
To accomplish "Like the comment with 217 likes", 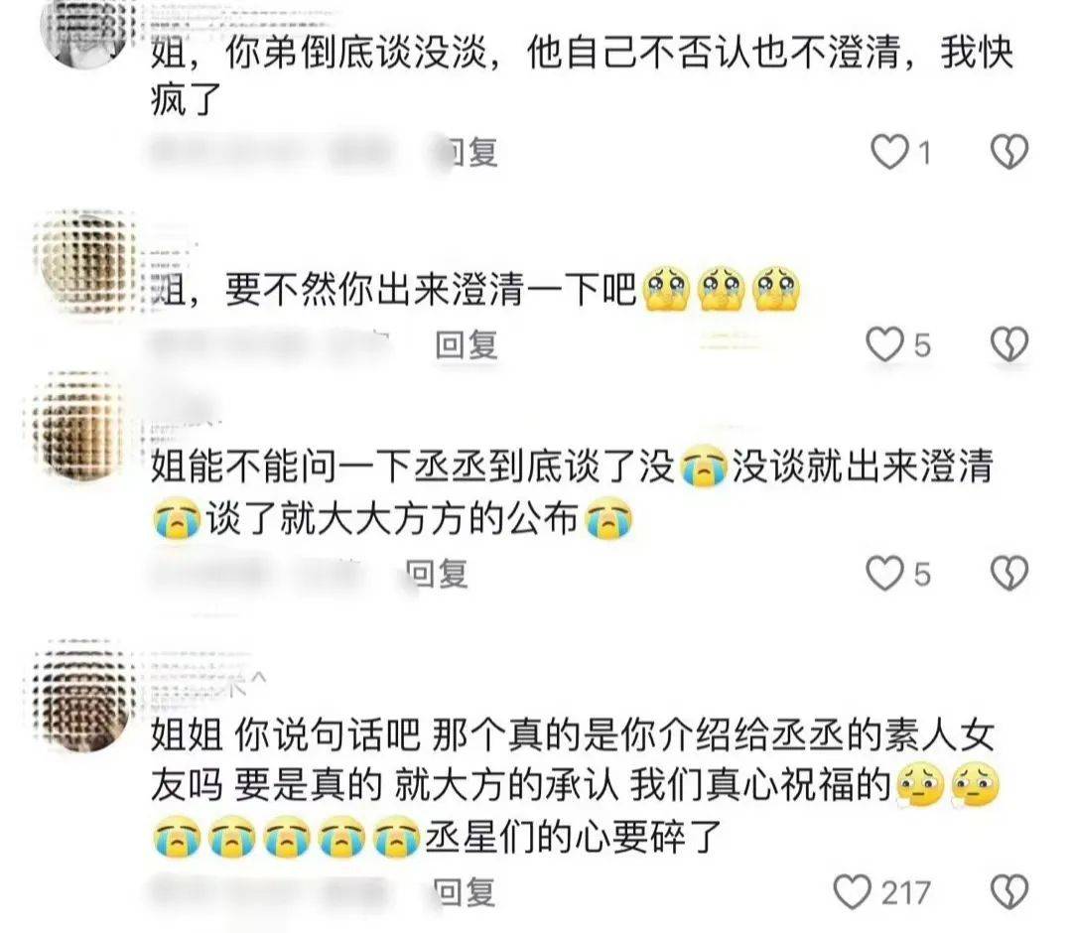I will click(x=853, y=892).
